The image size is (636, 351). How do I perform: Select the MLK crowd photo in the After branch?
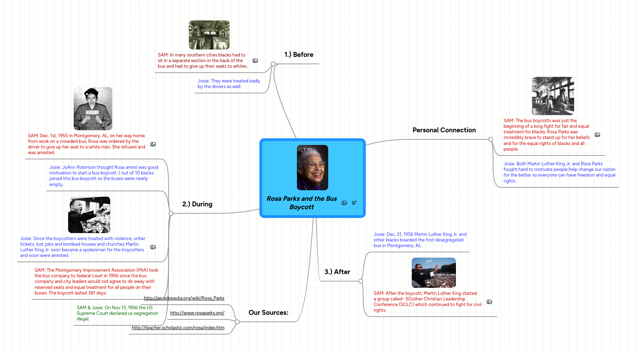point(433,273)
